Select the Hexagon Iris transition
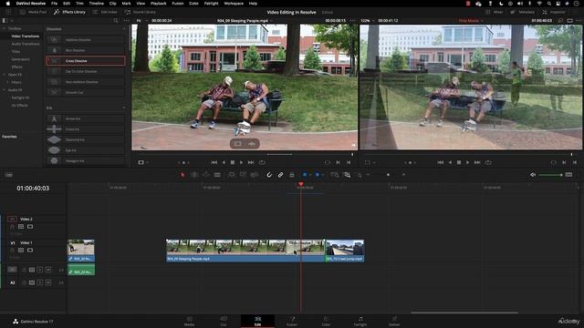This screenshot has width=584, height=328. 85,160
